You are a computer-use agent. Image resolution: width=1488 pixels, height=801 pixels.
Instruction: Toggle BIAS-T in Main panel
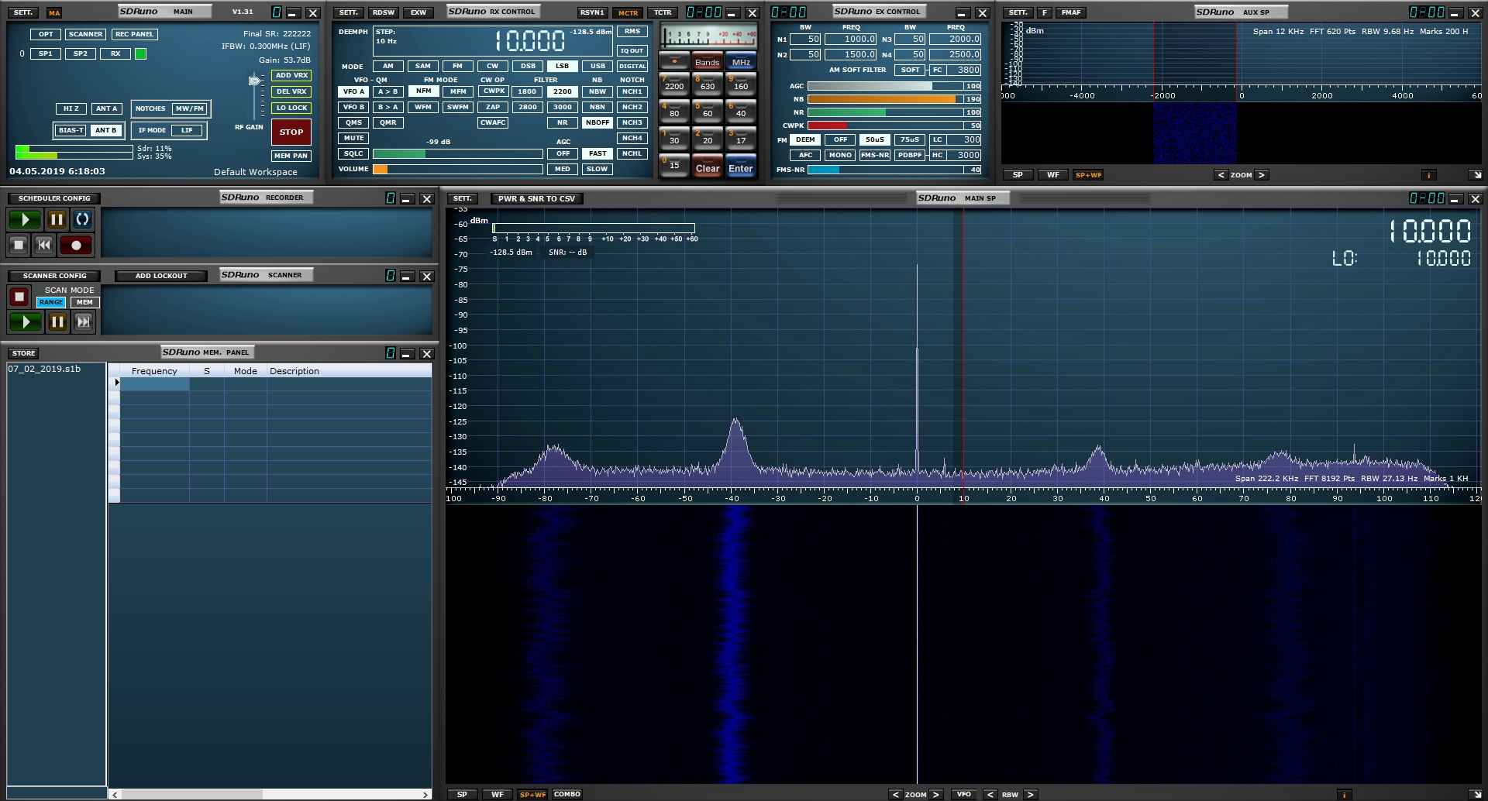tap(71, 130)
